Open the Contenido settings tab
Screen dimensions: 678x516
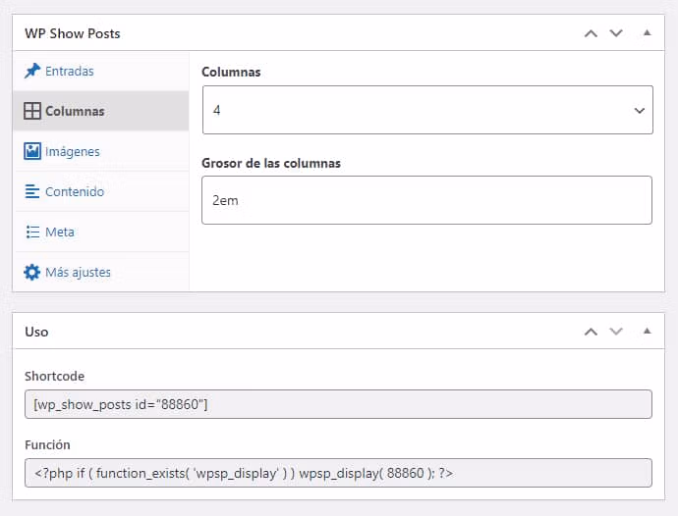click(101, 191)
